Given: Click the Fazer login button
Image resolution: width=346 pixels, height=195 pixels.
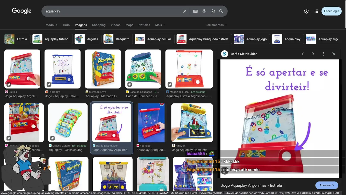Looking at the screenshot, I should 331,11.
